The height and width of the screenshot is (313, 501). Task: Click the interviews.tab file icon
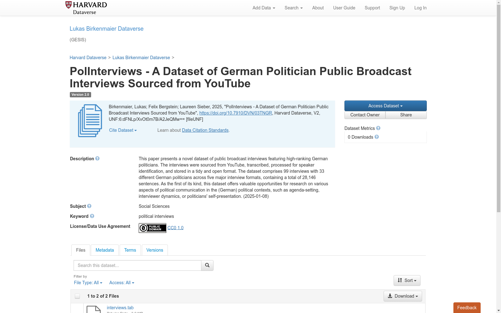[x=93, y=309]
